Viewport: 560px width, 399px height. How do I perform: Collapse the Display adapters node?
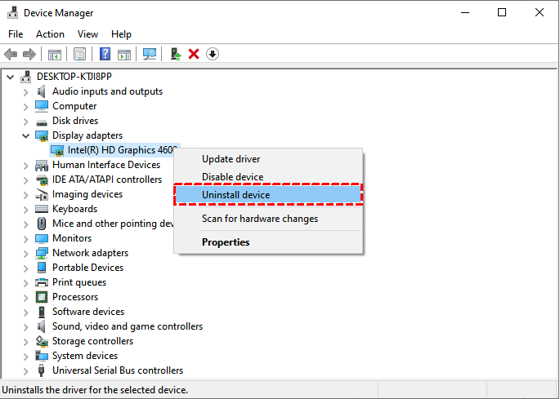point(25,135)
